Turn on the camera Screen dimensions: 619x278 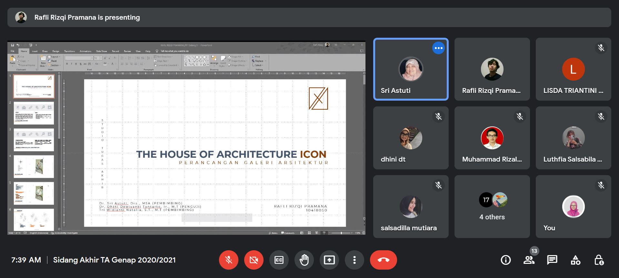[x=254, y=260]
